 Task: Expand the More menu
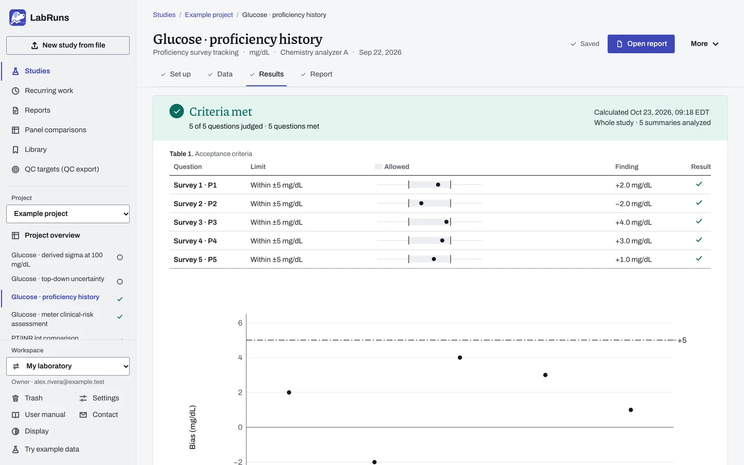(x=704, y=44)
